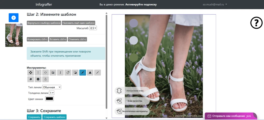
Task: Open the Цвет линии color swatch
Action: point(50,99)
